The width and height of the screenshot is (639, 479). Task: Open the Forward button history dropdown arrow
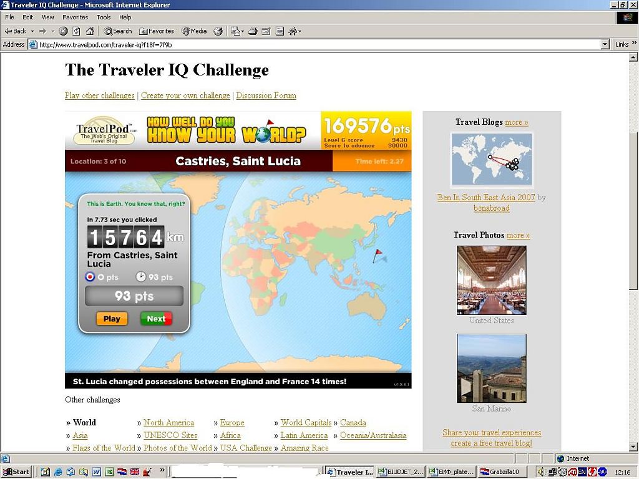52,31
